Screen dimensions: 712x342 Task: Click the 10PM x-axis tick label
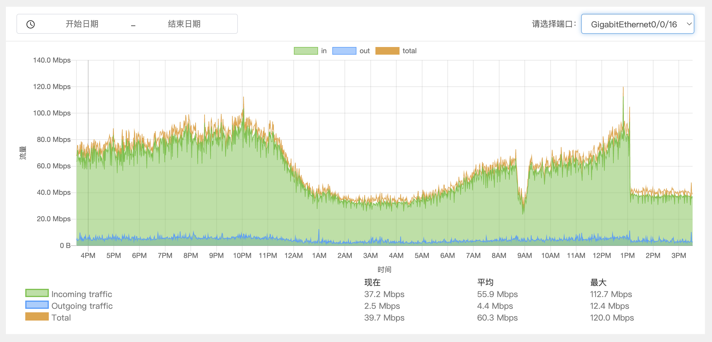(x=242, y=255)
